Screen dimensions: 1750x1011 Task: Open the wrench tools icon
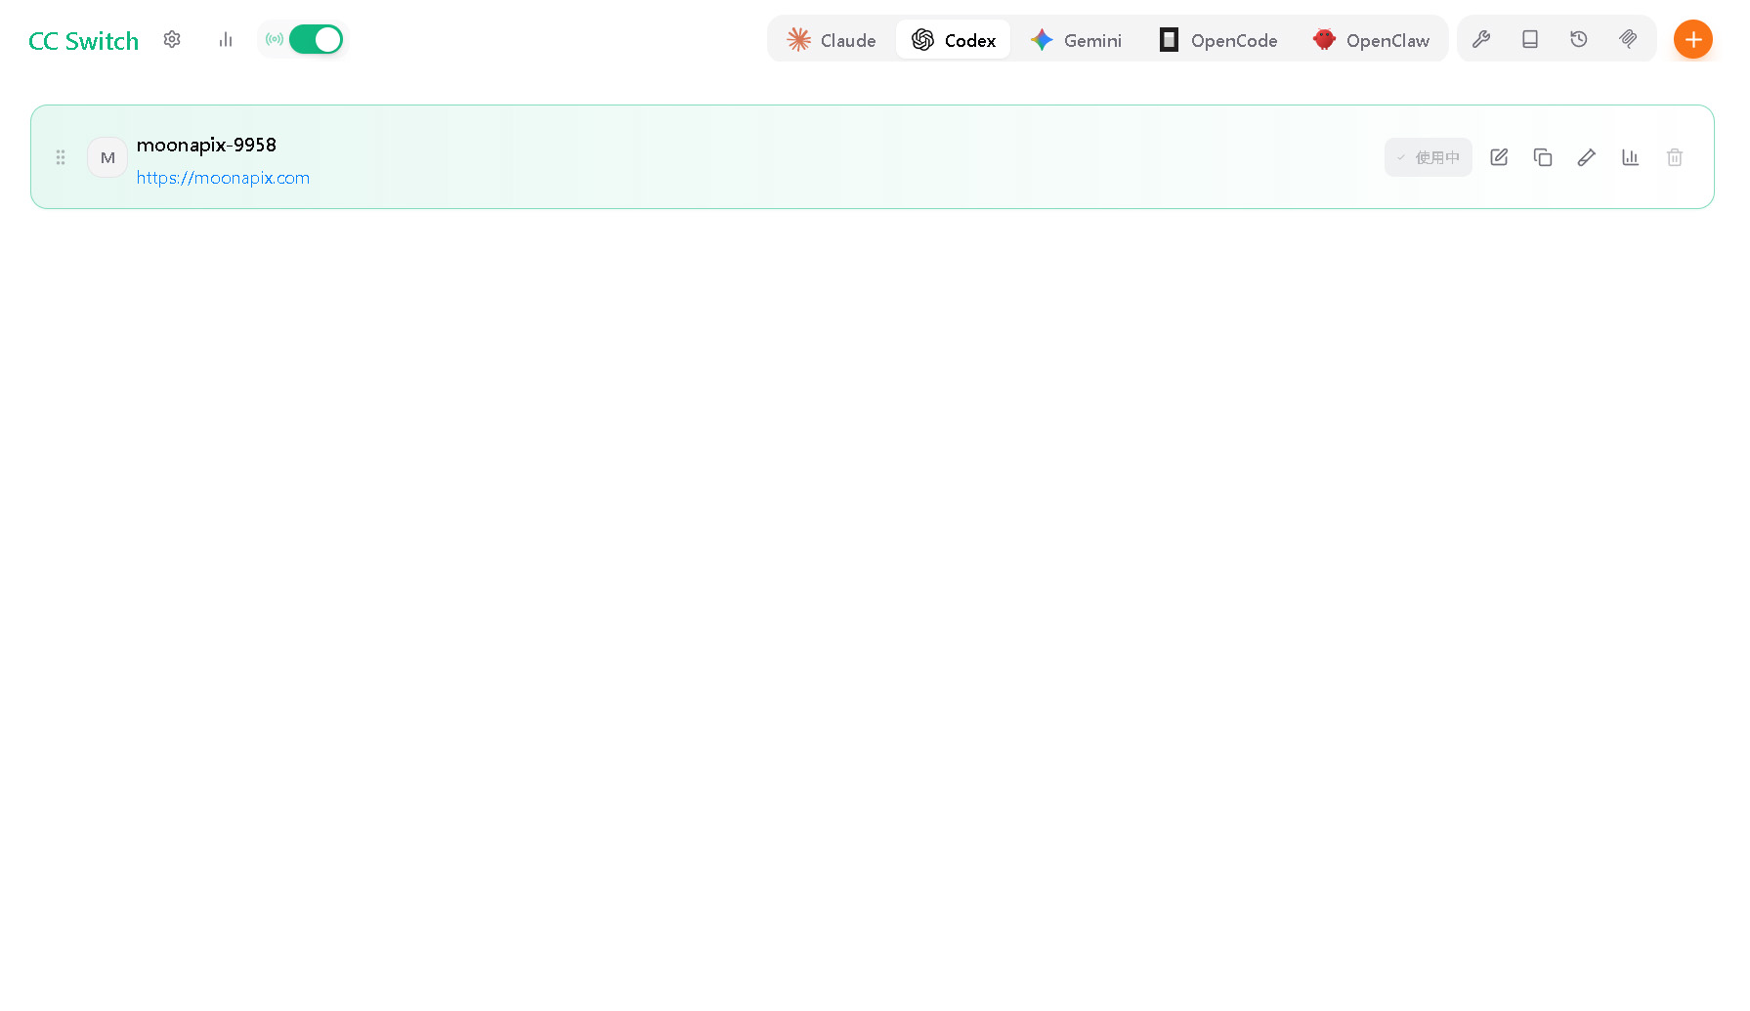[1481, 39]
